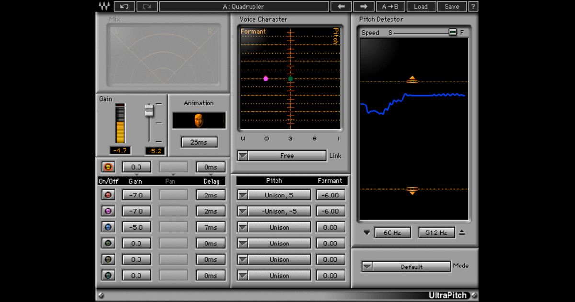
Task: Click the Save button
Action: (451, 6)
